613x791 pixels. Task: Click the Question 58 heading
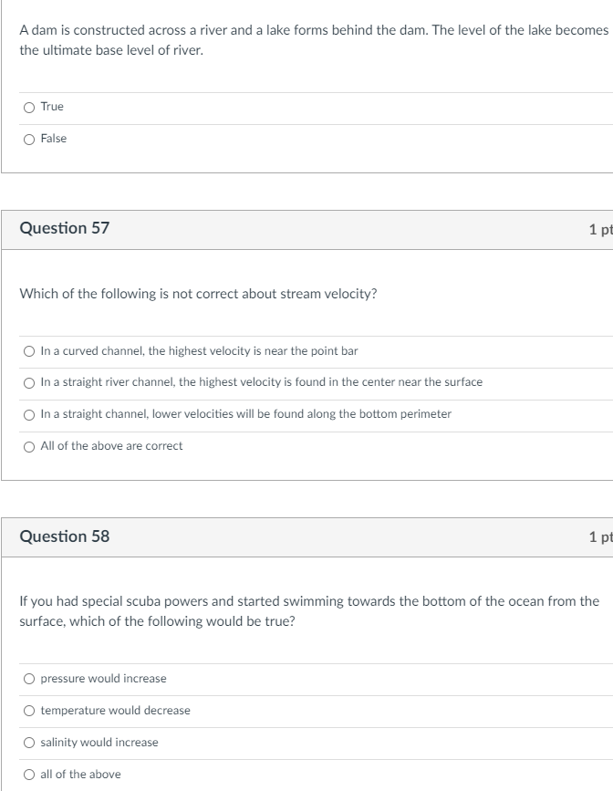coord(65,537)
